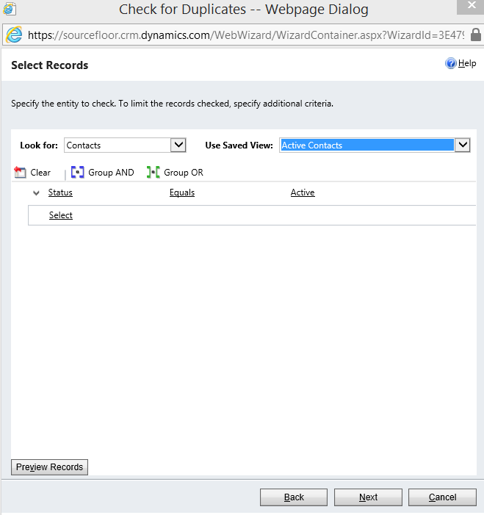Click the Contacts entity combo box

click(125, 145)
